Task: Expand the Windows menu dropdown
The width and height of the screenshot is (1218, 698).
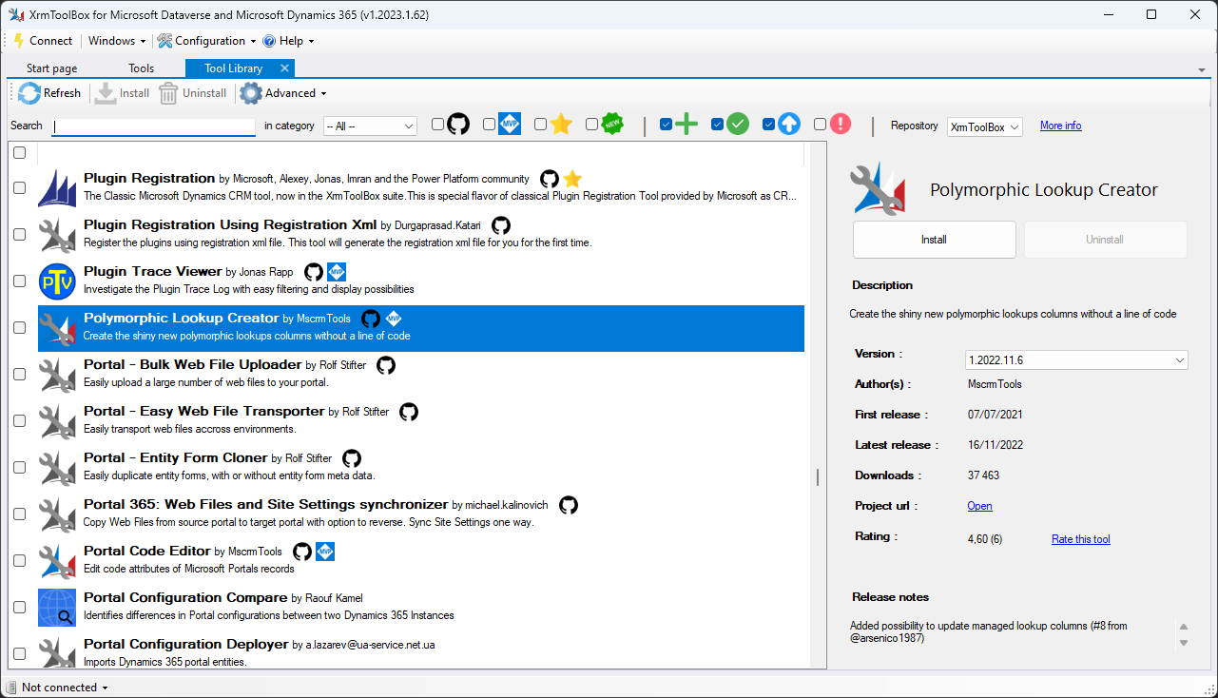Action: click(117, 41)
